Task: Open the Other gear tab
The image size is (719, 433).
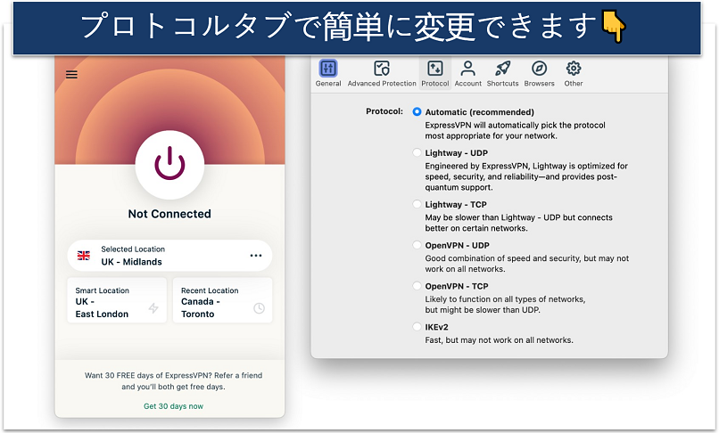Action: [574, 73]
